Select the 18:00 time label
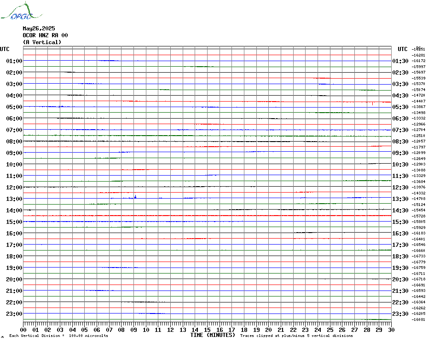Screen dimensions: 428x342 14,256
